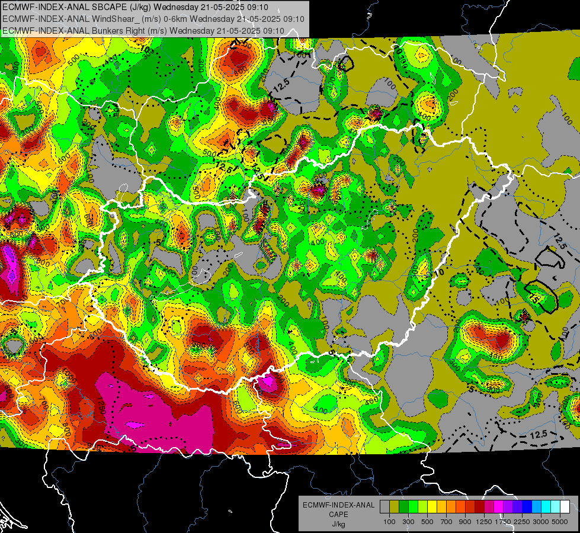Viewport: 580px width, 533px height.
Task: Click the 500 value under legend bar
Action: click(x=427, y=522)
